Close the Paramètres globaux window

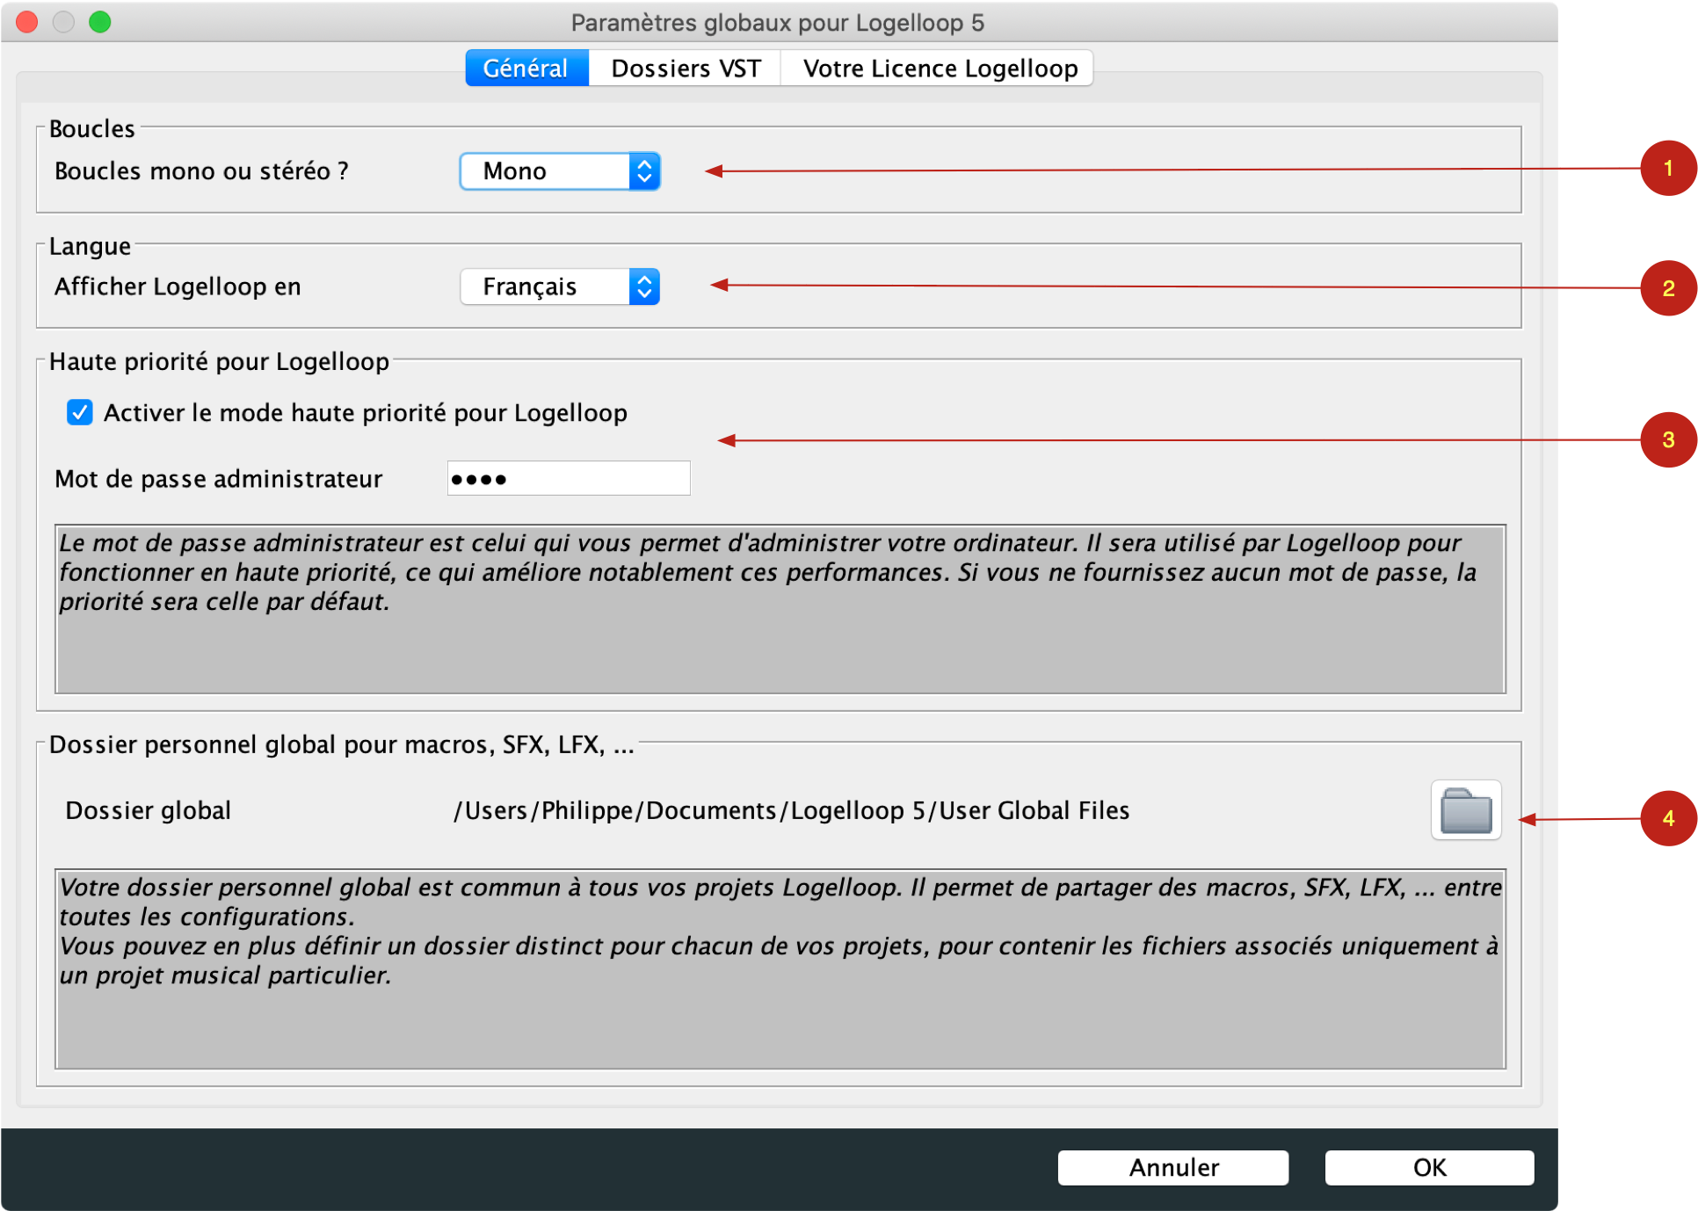click(x=27, y=22)
